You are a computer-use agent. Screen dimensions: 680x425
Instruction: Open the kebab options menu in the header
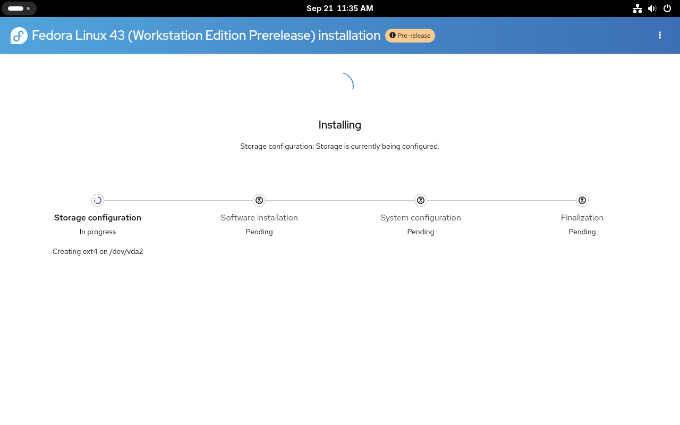coord(660,35)
